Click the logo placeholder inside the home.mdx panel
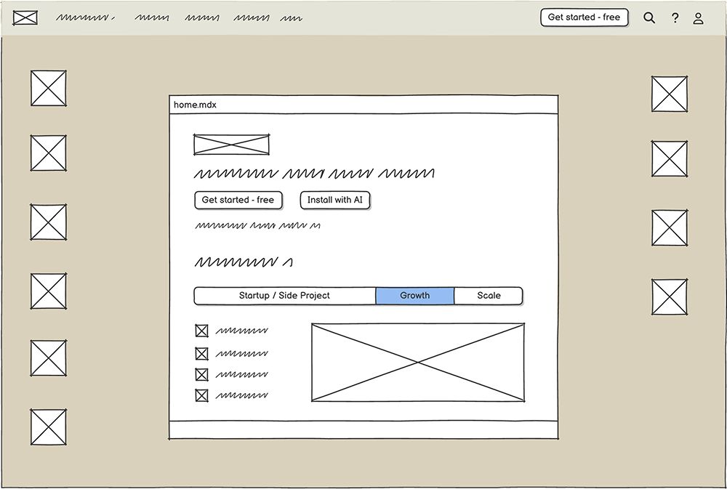Screen dimensions: 727x489 231,145
